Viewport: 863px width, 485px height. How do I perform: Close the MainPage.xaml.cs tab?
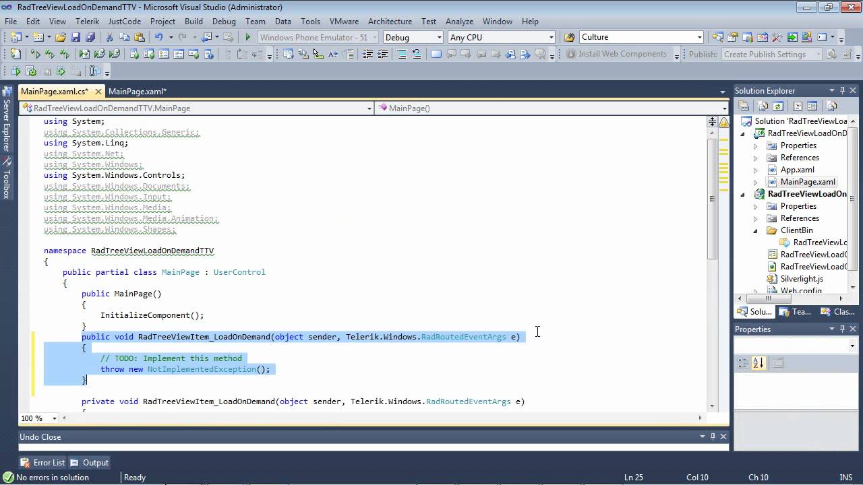click(x=98, y=91)
